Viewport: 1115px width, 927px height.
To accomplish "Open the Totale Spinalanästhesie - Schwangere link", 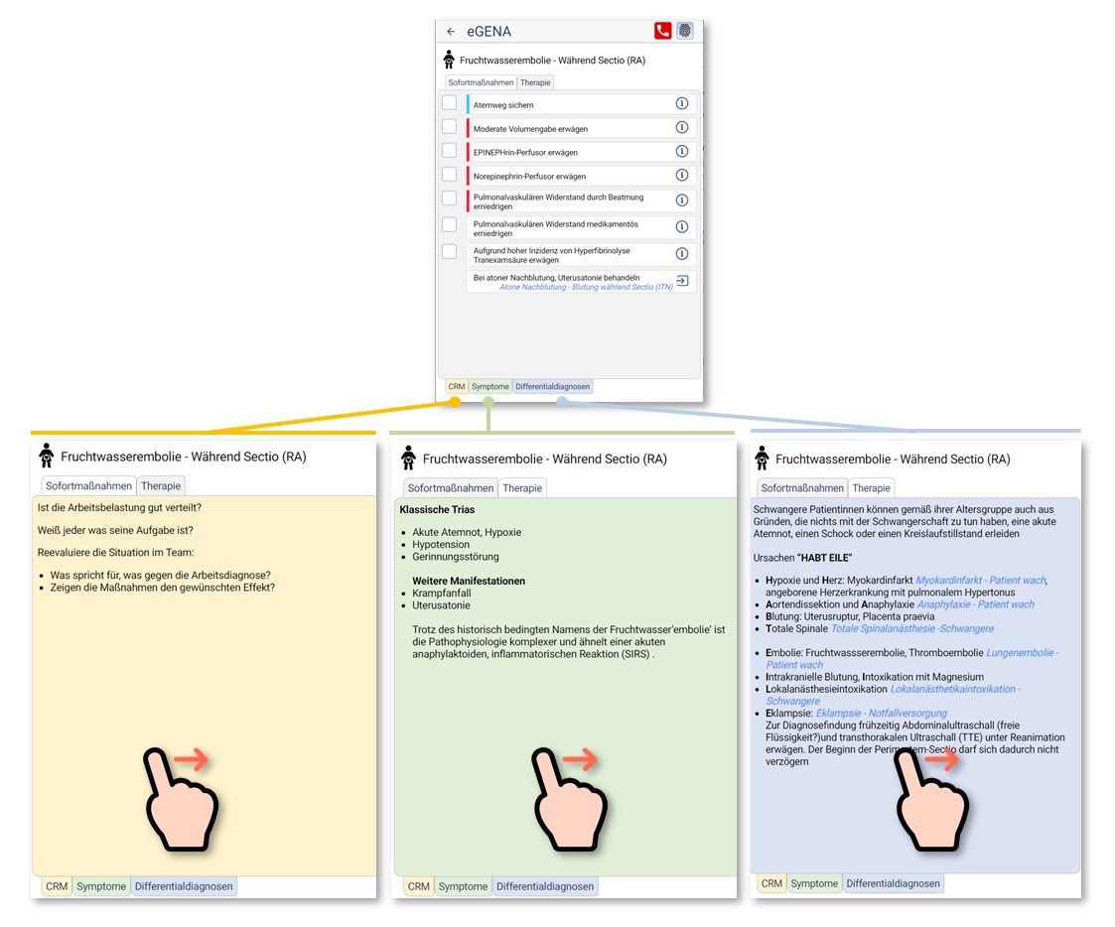I will coord(911,629).
